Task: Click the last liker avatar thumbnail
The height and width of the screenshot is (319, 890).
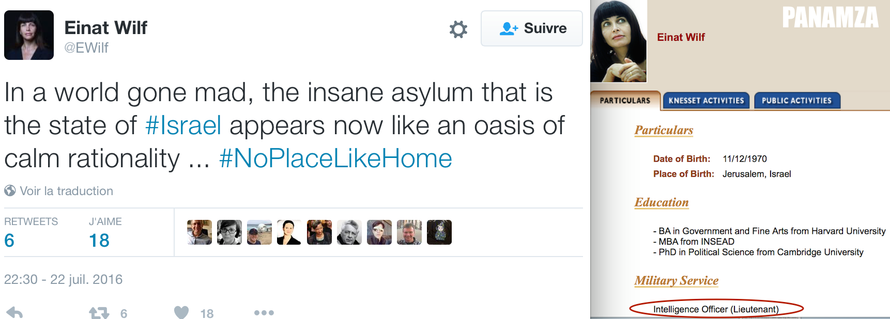Action: coord(439,232)
